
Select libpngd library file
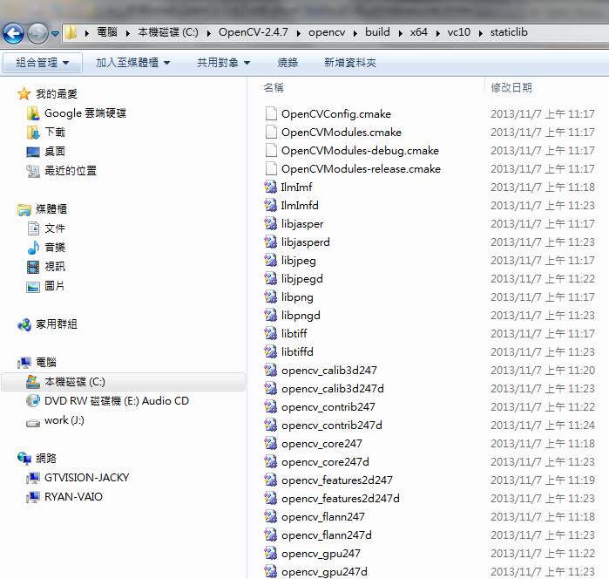301,316
